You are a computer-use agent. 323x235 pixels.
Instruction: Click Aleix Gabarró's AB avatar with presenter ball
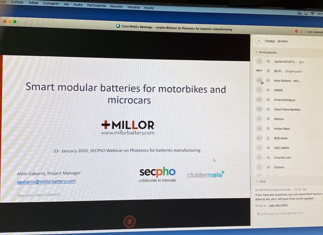point(259,80)
